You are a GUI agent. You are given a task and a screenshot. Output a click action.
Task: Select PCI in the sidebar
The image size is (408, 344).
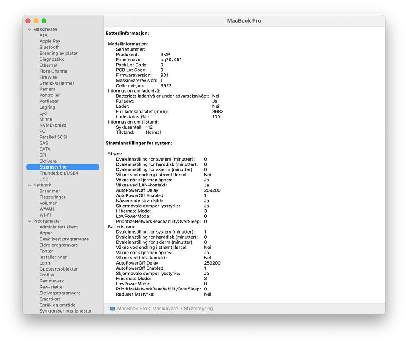tap(43, 131)
